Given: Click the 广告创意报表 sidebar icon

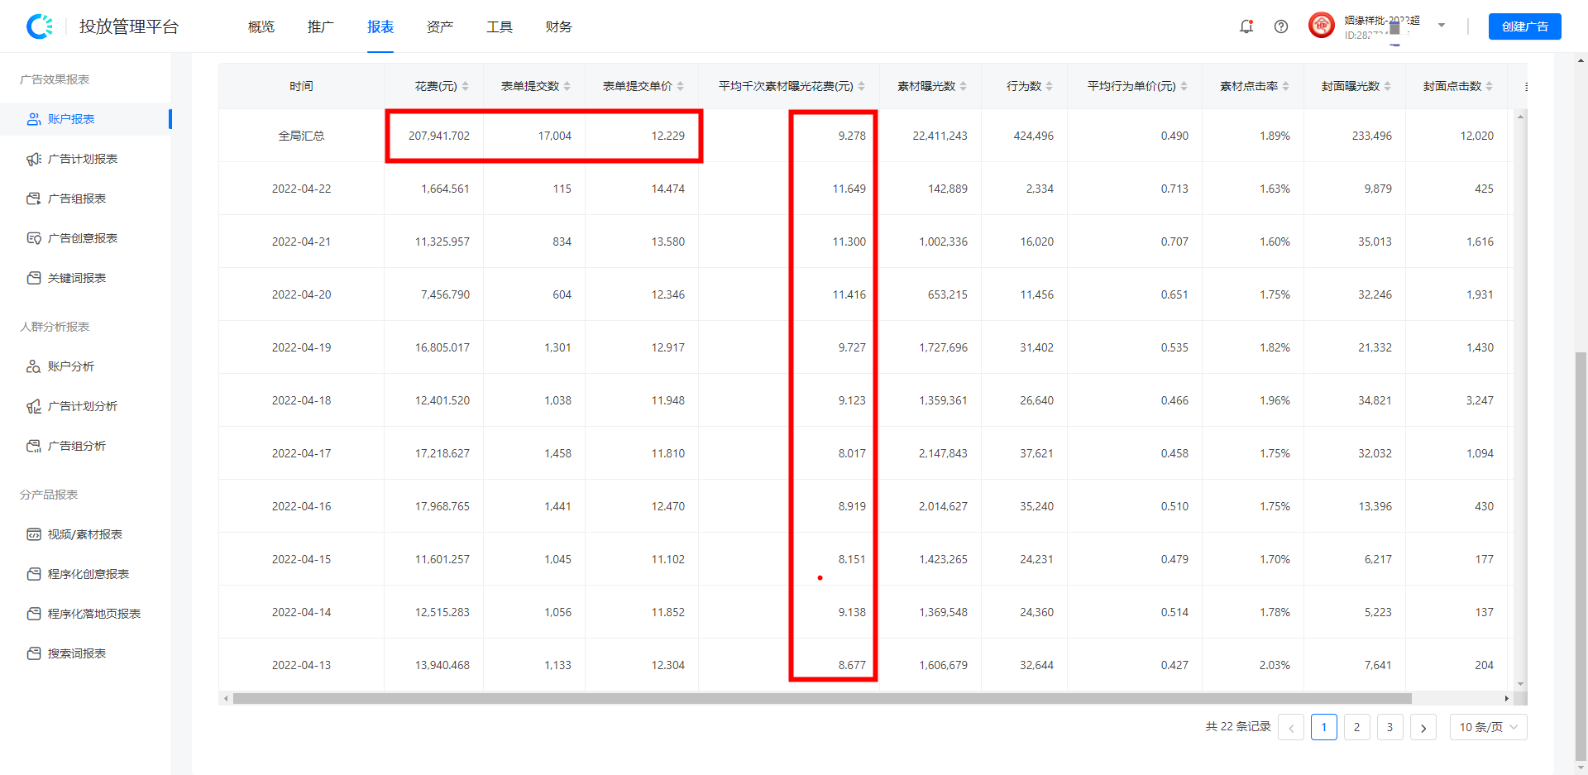Looking at the screenshot, I should 34,238.
